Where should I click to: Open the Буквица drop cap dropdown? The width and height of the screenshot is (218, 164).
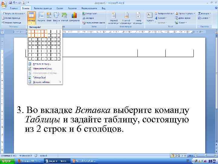click(x=161, y=22)
